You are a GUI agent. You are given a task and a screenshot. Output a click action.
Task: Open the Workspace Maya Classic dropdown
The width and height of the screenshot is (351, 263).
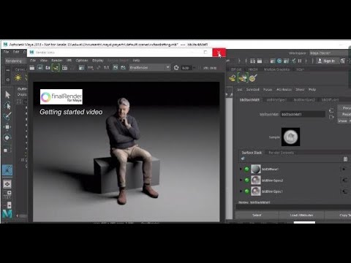click(330, 53)
